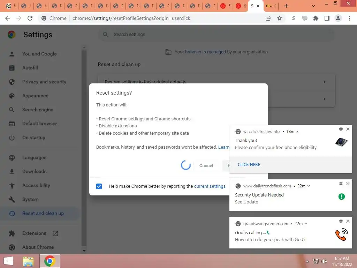Open the volume control in system tray
This screenshot has height=268, width=357.
[x=324, y=261]
